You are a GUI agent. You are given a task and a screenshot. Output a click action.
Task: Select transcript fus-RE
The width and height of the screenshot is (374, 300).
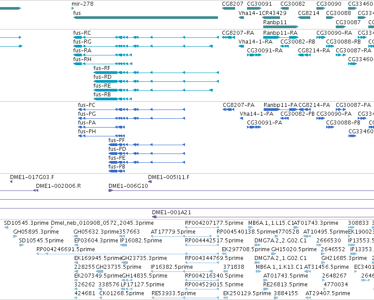[153, 90]
